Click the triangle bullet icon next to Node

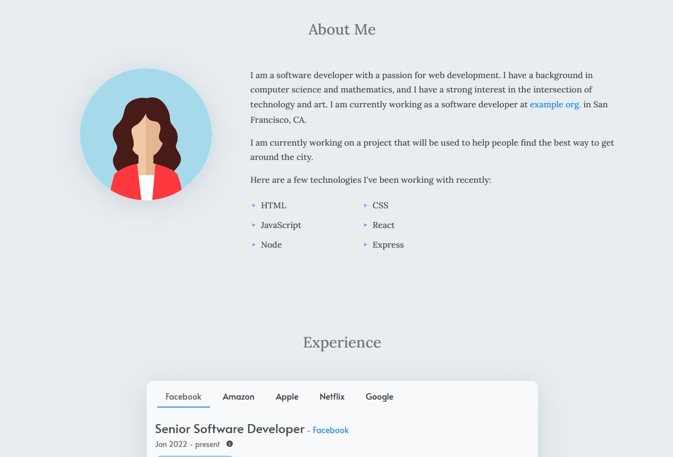(x=254, y=244)
